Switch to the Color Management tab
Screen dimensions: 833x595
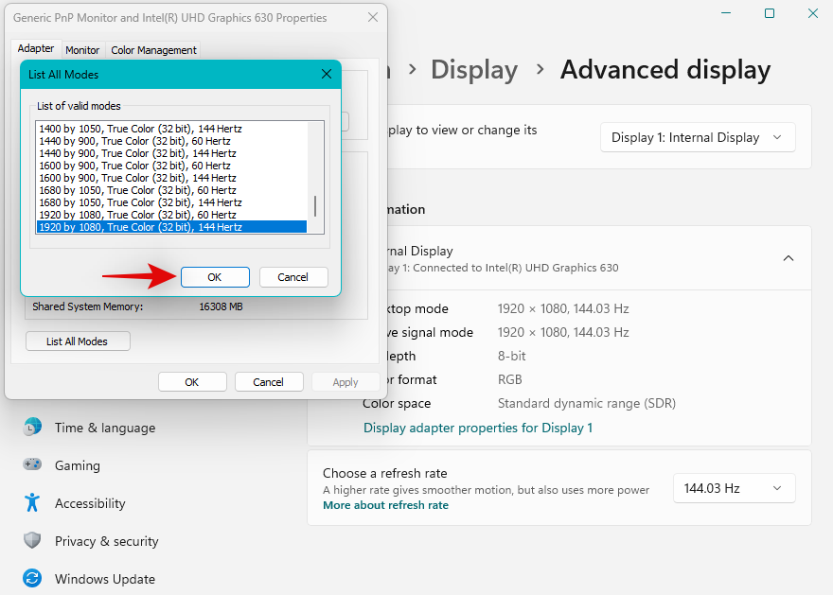[x=152, y=50]
